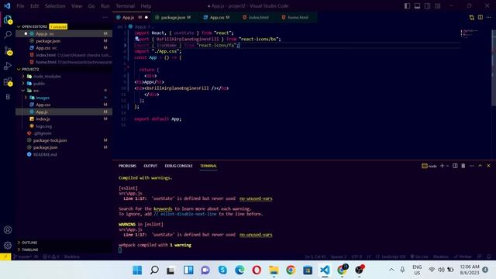Open the Selection menu
The height and width of the screenshot is (279, 496).
[55, 6]
